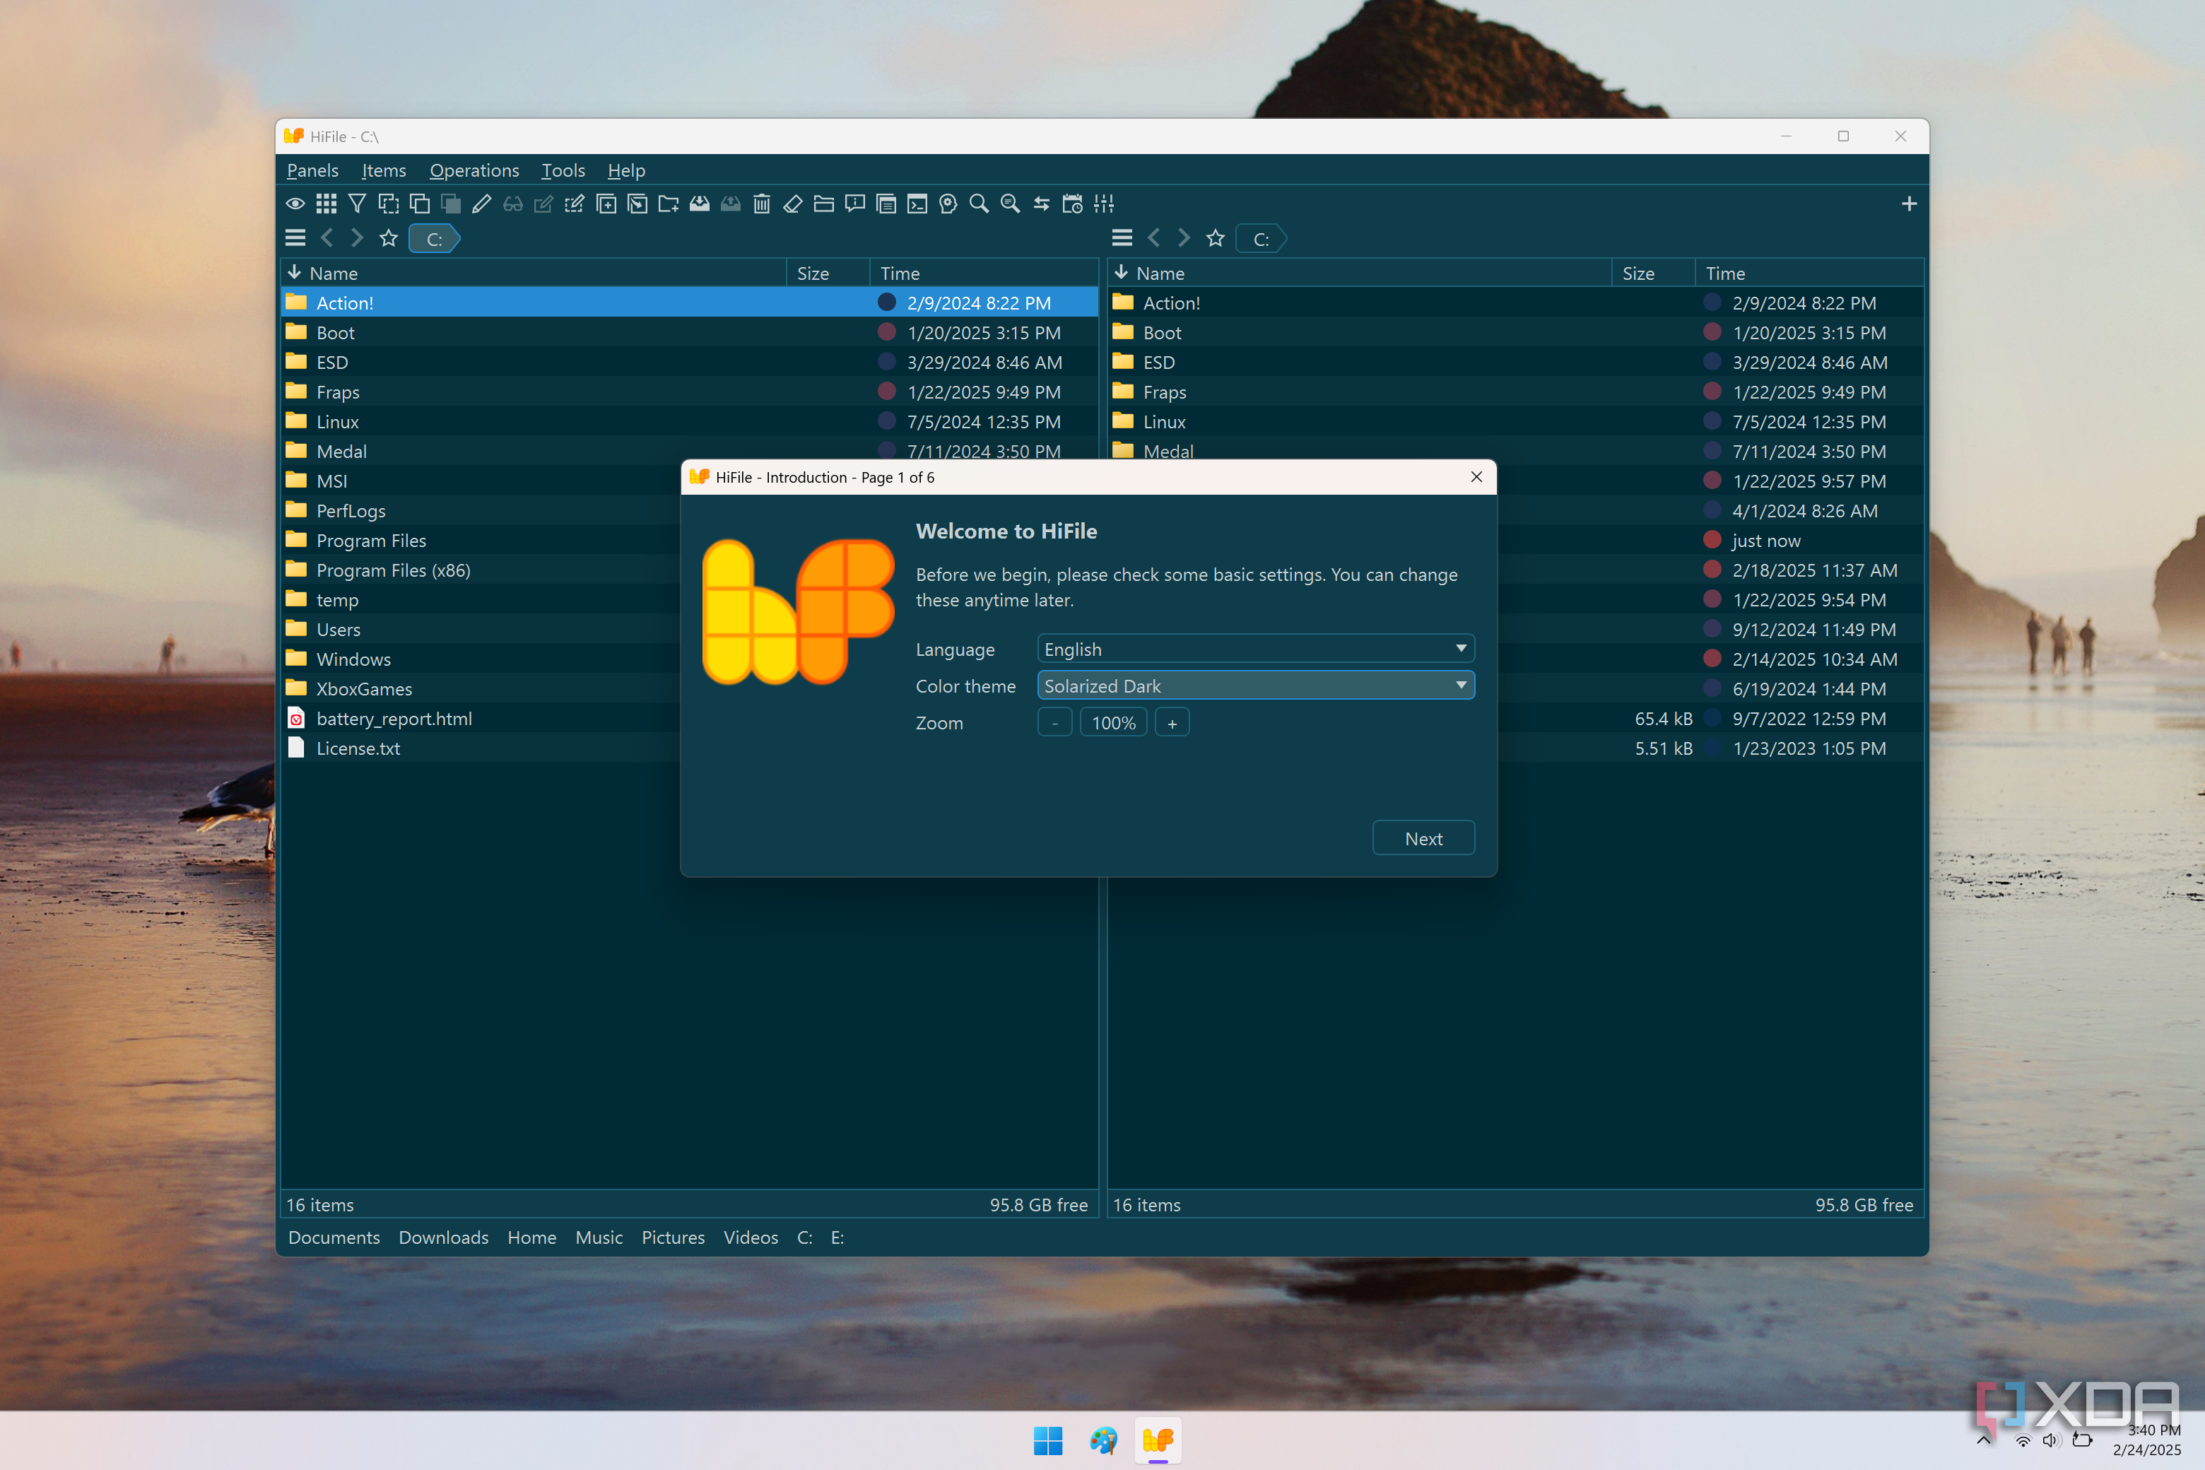Select the Windows folder in left panel
Viewport: 2205px width, 1470px height.
tap(353, 659)
